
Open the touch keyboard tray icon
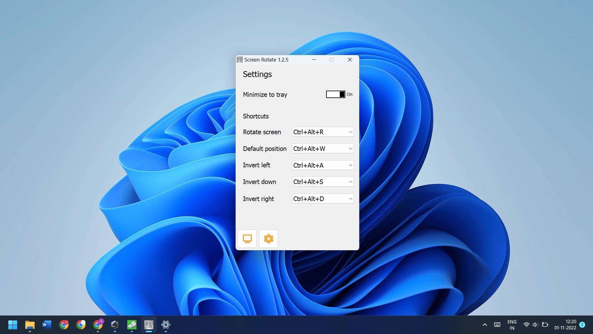coord(497,325)
